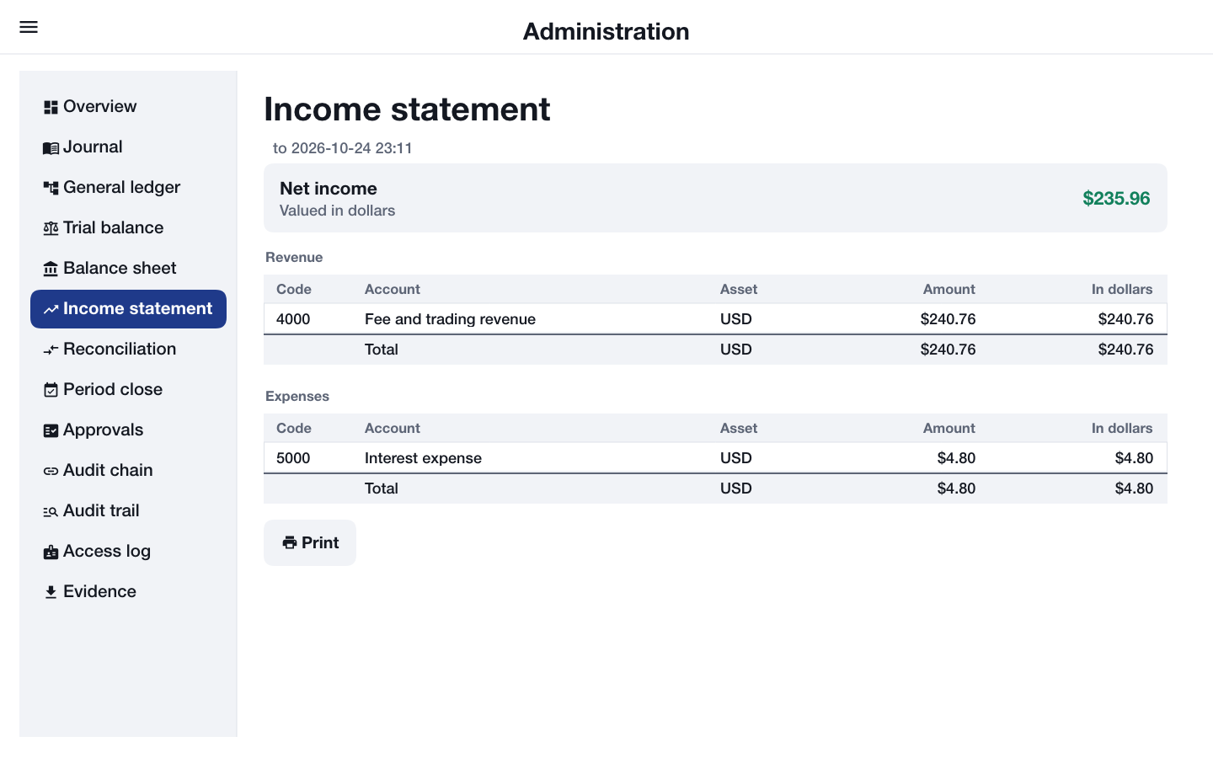The image size is (1213, 758).
Task: View the Audit chain page
Action: (128, 471)
